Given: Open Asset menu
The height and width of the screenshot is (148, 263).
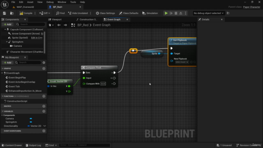Looking at the screenshot, I should click(x=30, y=2).
